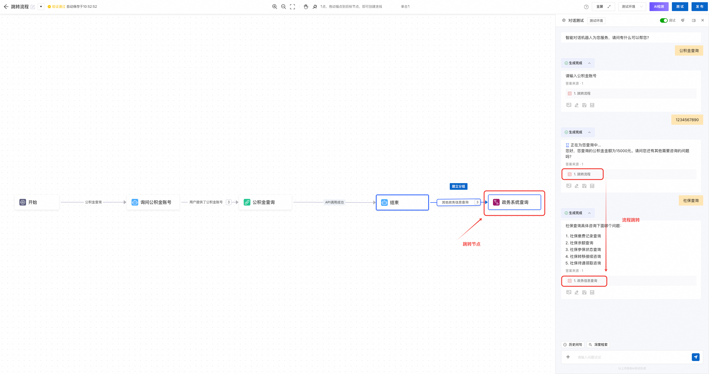The height and width of the screenshot is (374, 709).
Task: Select the connection line tool icon
Action: [315, 7]
